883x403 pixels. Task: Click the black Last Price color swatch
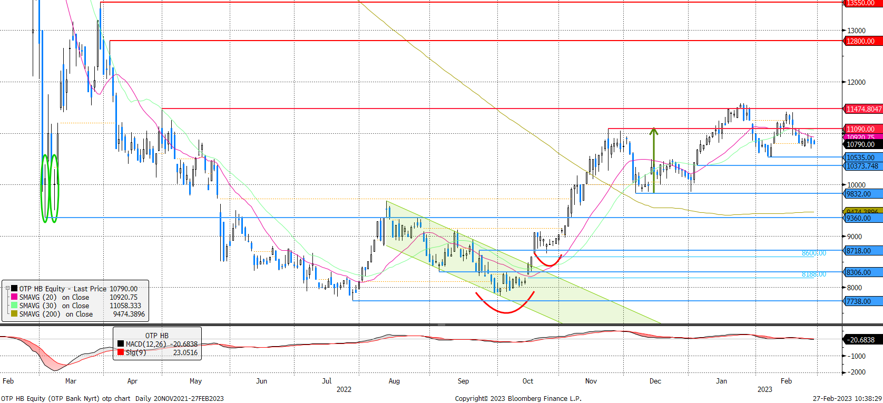coord(14,289)
